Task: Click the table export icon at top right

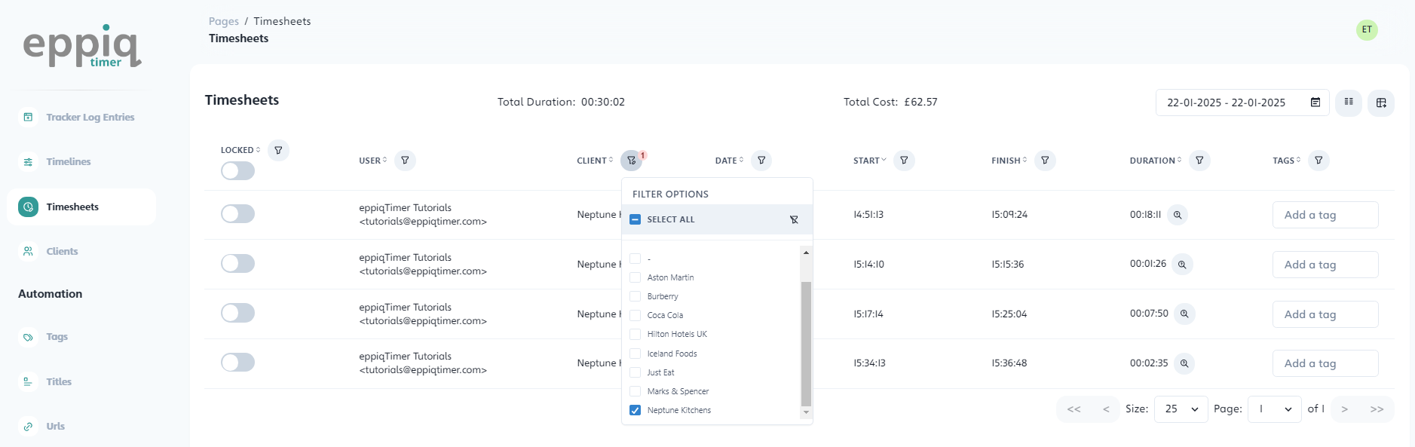Action: click(x=1381, y=103)
